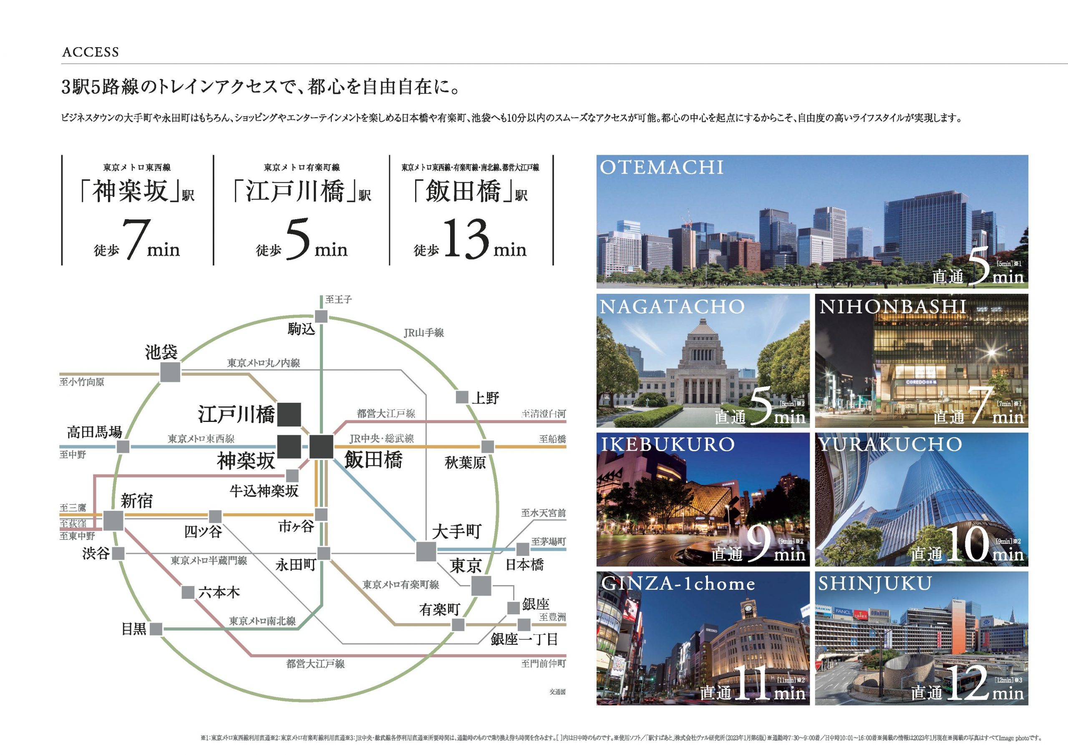Click the 至水天宮前 direction label
The image size is (1068, 755).
coord(544,513)
